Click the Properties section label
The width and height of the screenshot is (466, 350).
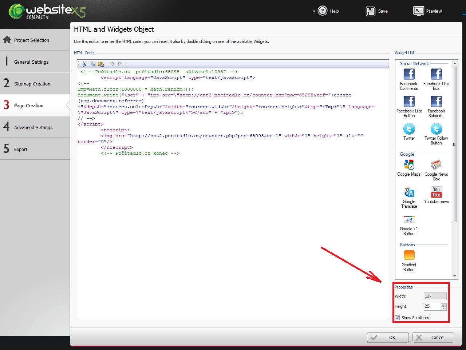point(404,287)
